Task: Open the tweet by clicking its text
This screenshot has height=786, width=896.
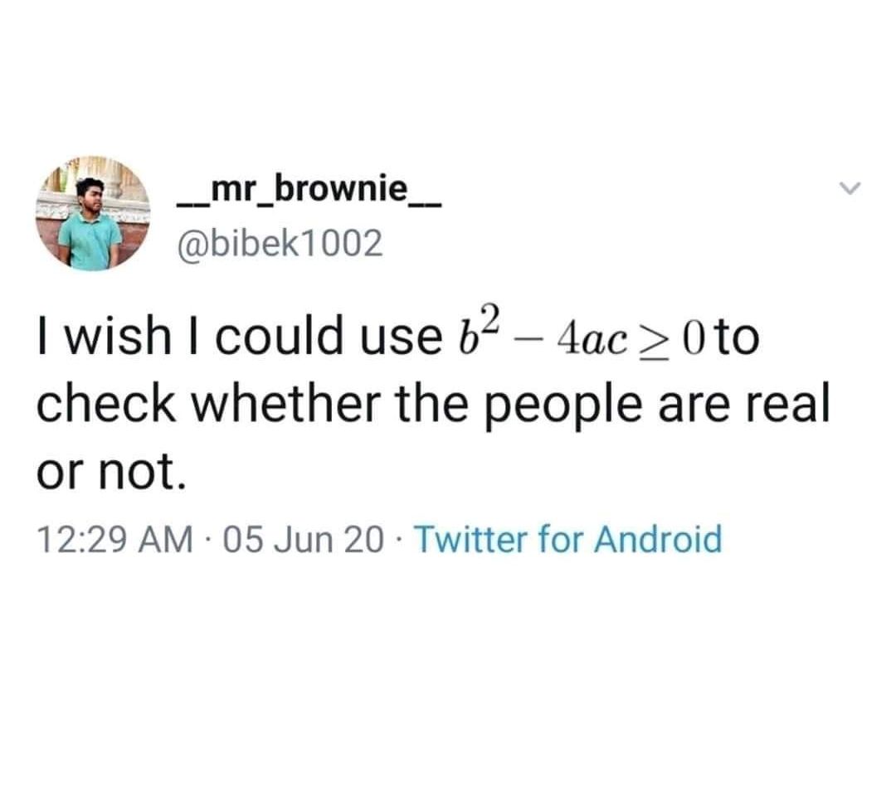Action: tap(415, 404)
